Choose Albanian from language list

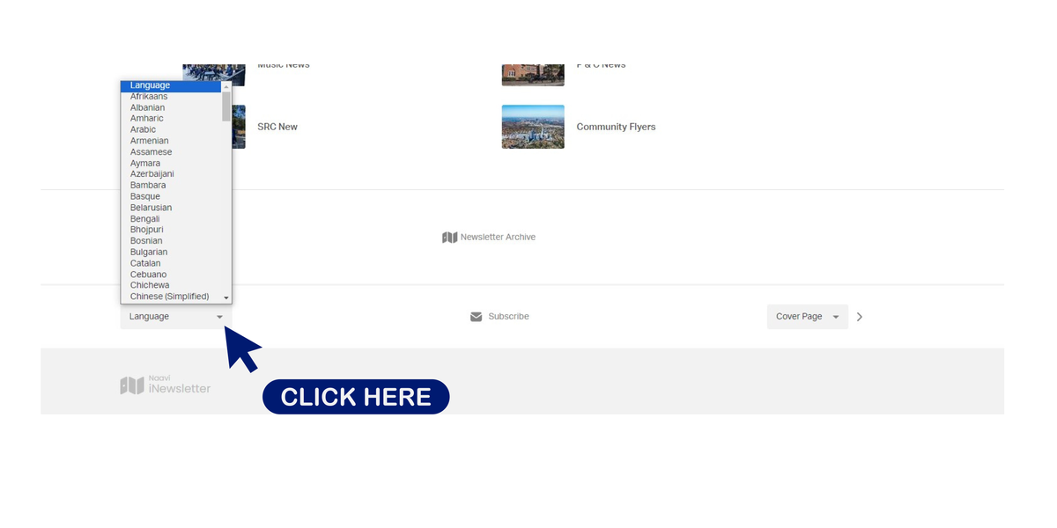[171, 107]
